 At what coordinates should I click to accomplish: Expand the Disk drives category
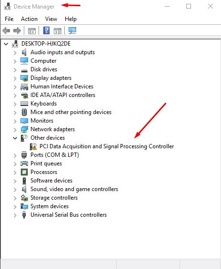click(x=15, y=70)
